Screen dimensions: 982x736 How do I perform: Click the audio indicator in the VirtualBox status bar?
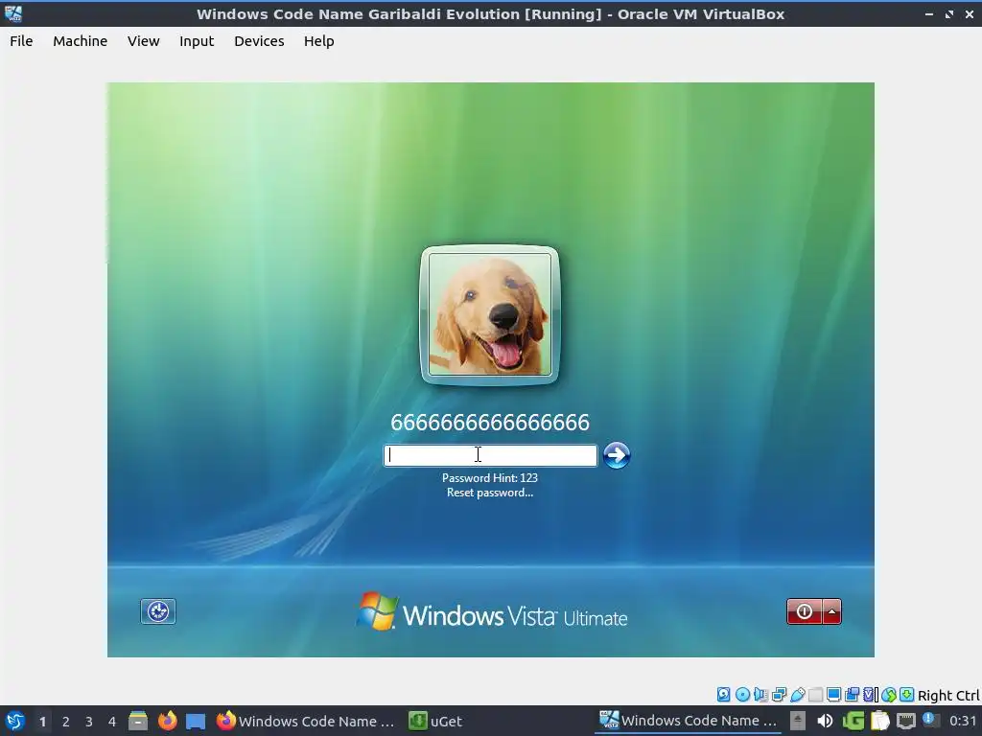point(760,695)
